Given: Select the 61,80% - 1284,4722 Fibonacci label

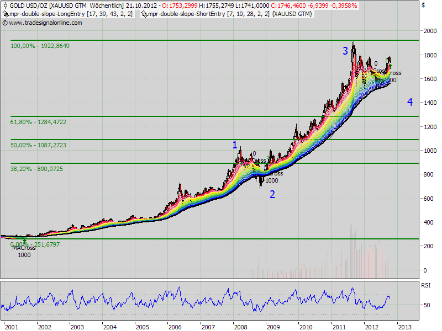Looking at the screenshot, I should pos(38,122).
